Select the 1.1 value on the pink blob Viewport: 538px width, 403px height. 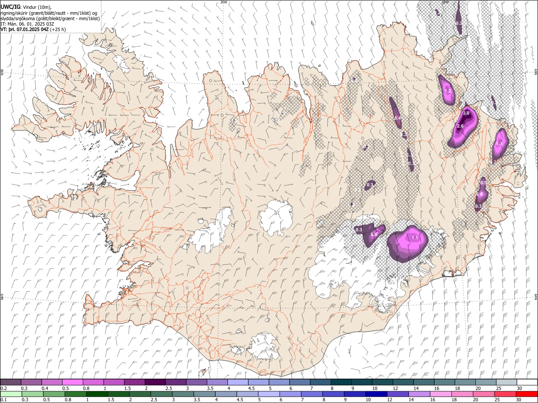(415, 238)
